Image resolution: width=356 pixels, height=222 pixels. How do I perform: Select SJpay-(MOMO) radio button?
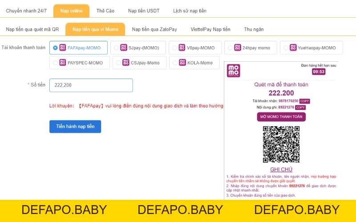[116, 48]
